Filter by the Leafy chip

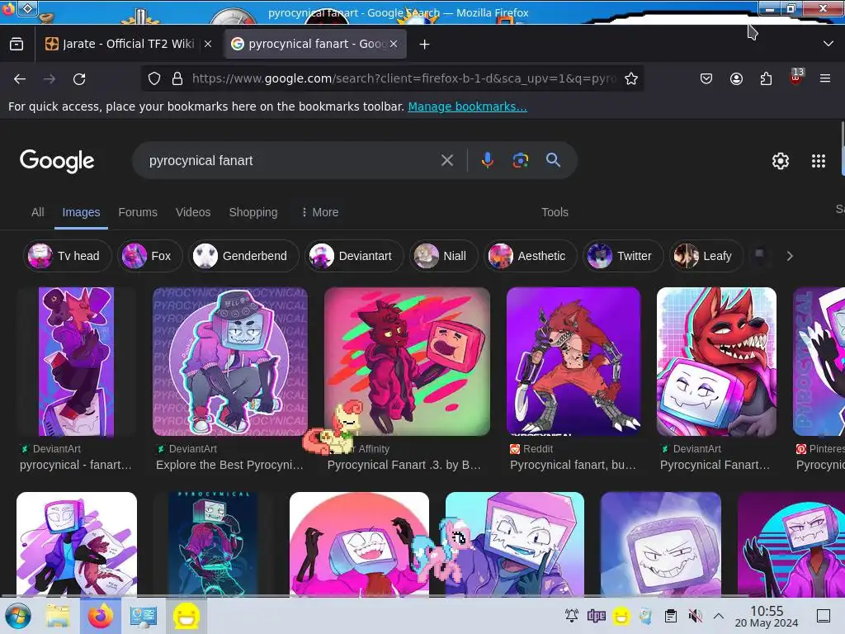click(x=706, y=256)
